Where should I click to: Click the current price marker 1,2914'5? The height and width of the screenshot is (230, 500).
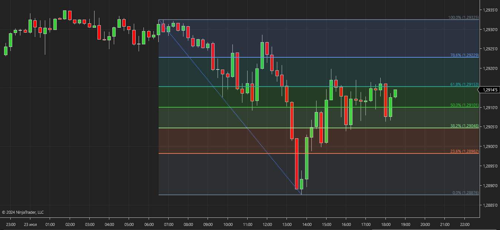(489, 90)
